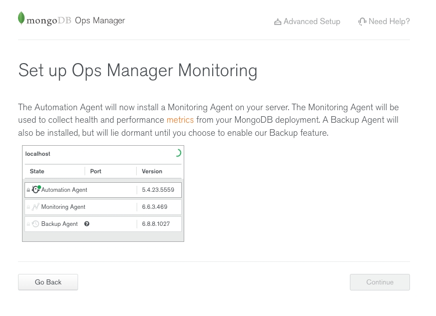Click the MongoDB leaf logo

tap(21, 19)
